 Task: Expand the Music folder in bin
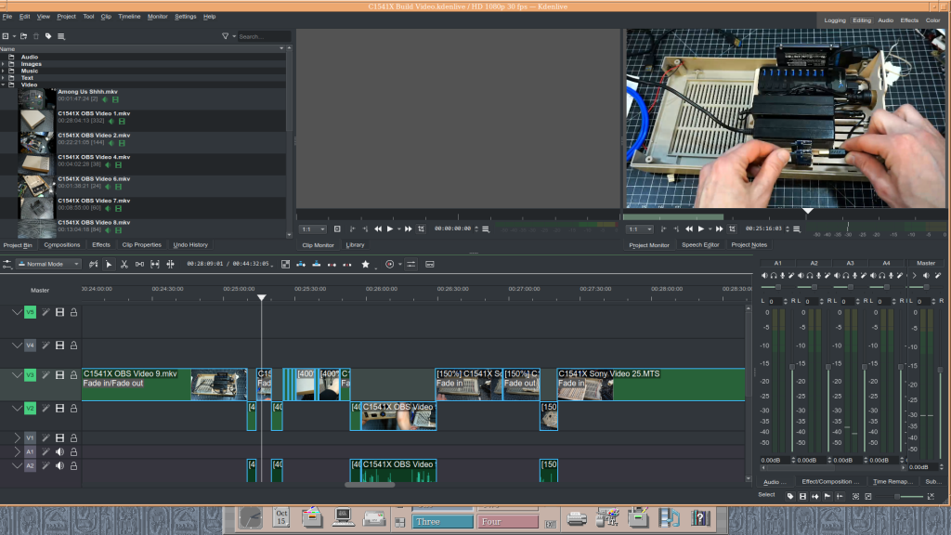pyautogui.click(x=3, y=71)
